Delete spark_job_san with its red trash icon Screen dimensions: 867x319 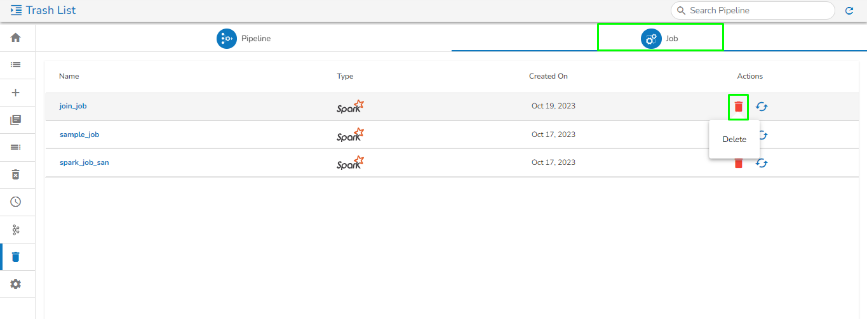(738, 164)
